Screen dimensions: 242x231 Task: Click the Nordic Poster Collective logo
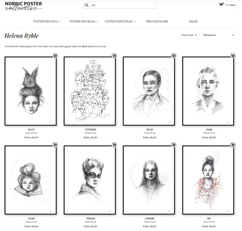[x=23, y=6]
